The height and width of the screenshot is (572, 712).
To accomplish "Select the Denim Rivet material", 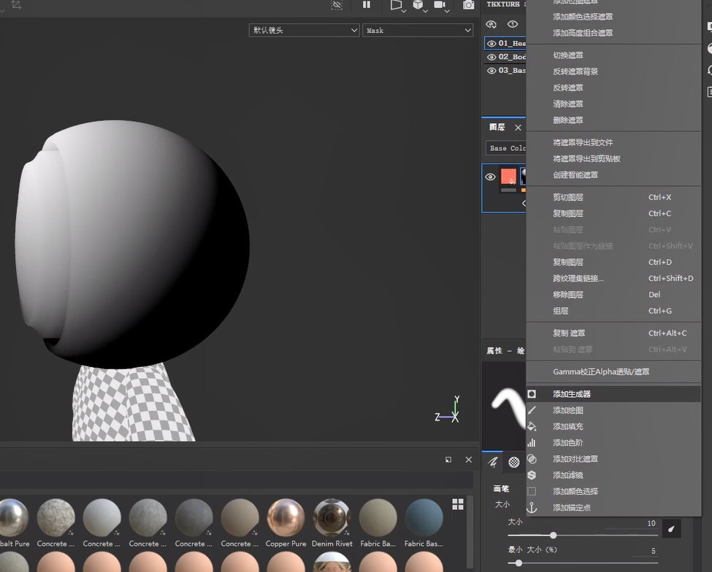I will pyautogui.click(x=332, y=523).
